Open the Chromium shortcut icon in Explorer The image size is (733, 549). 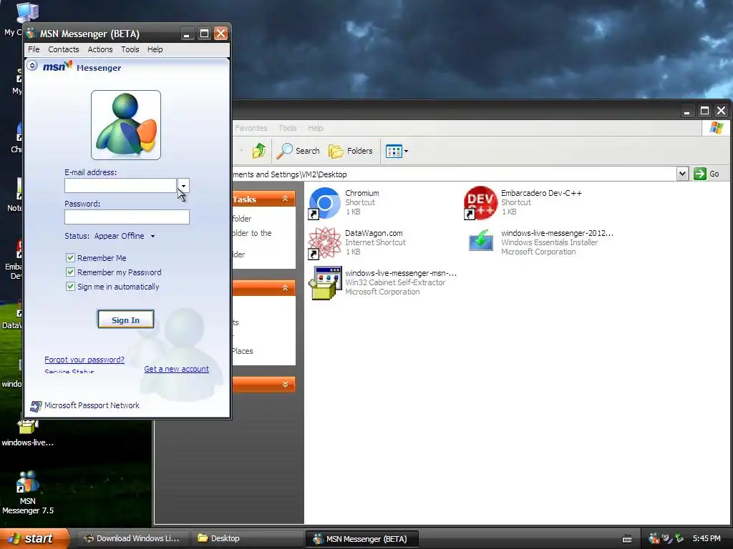pyautogui.click(x=324, y=202)
